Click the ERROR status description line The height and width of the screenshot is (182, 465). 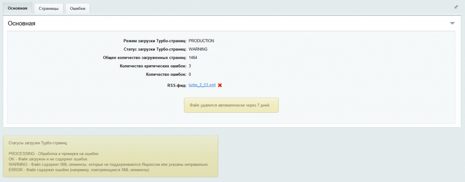[79, 170]
